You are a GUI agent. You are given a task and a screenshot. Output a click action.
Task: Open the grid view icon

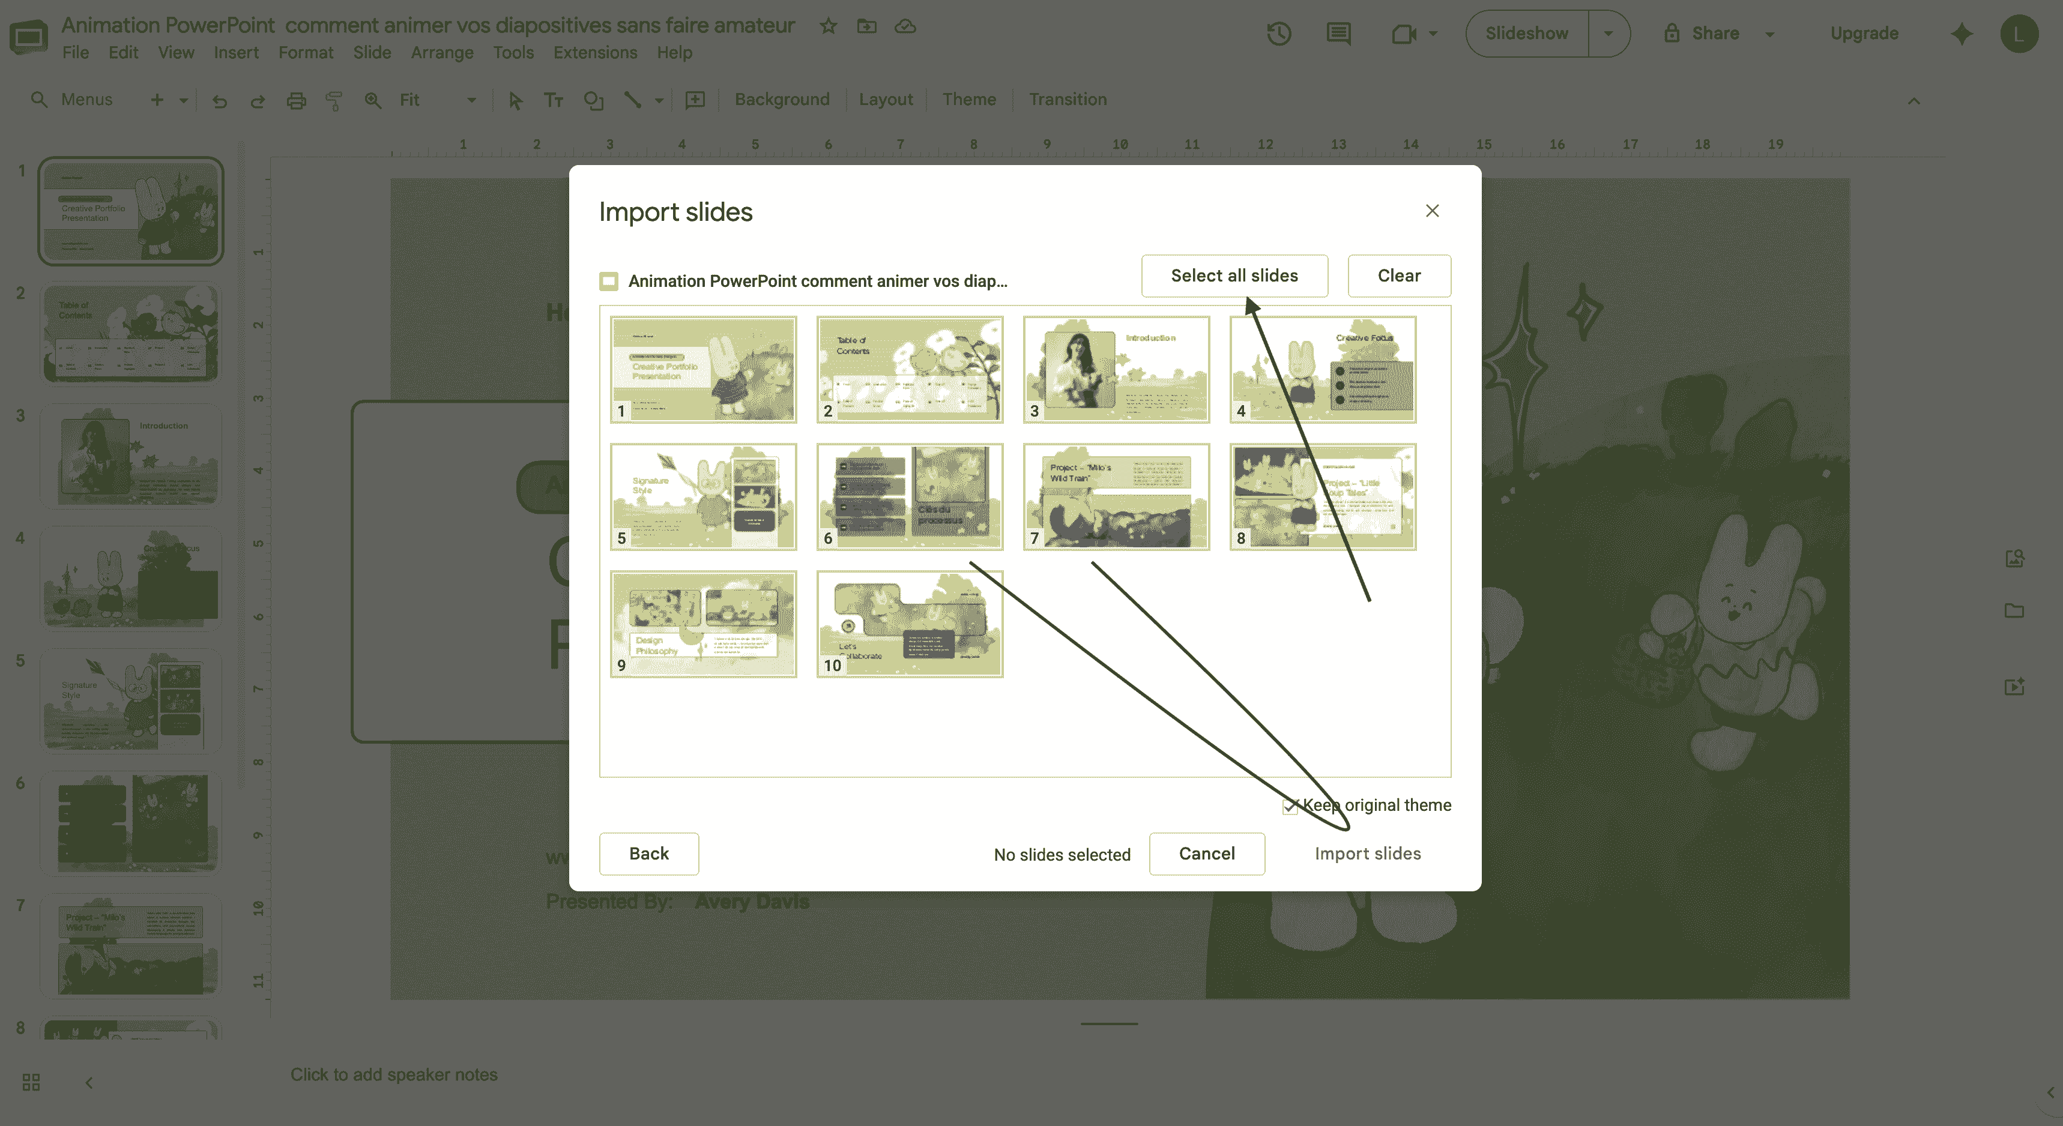click(x=31, y=1082)
